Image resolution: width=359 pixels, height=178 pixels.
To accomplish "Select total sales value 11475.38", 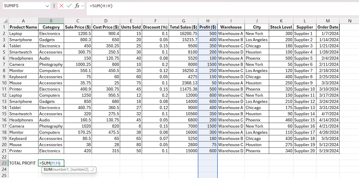I will (x=183, y=89).
